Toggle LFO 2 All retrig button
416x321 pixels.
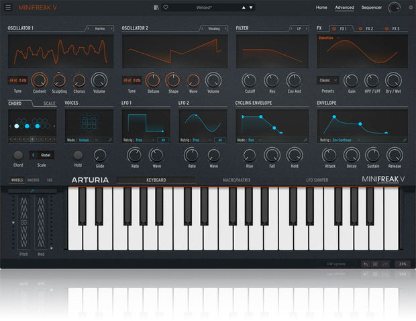coord(220,140)
